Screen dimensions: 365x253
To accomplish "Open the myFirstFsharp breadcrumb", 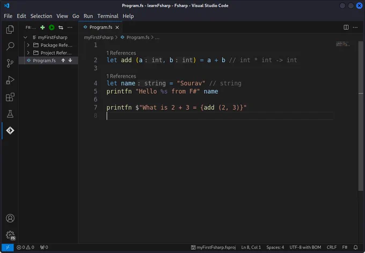I will pyautogui.click(x=98, y=38).
